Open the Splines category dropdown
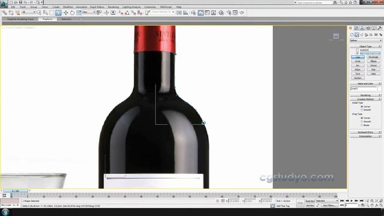384x216 pixels. click(366, 40)
